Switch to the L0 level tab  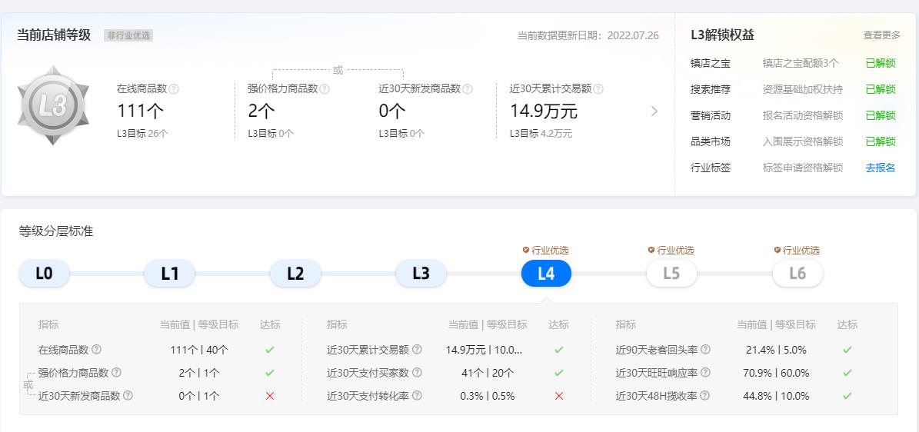(45, 274)
